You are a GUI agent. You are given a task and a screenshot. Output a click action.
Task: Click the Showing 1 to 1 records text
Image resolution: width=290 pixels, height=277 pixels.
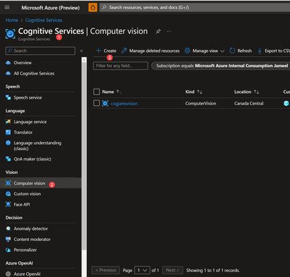[213, 270]
